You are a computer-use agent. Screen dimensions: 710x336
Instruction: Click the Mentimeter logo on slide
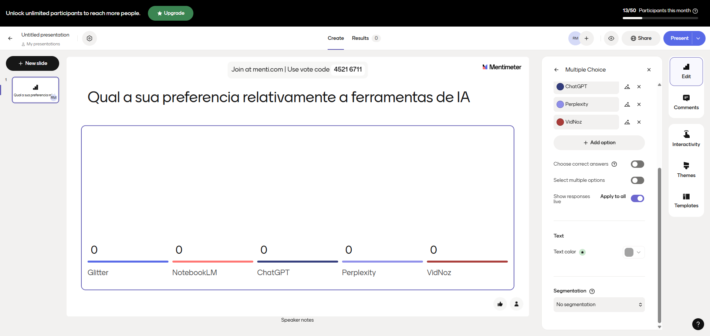(x=502, y=67)
